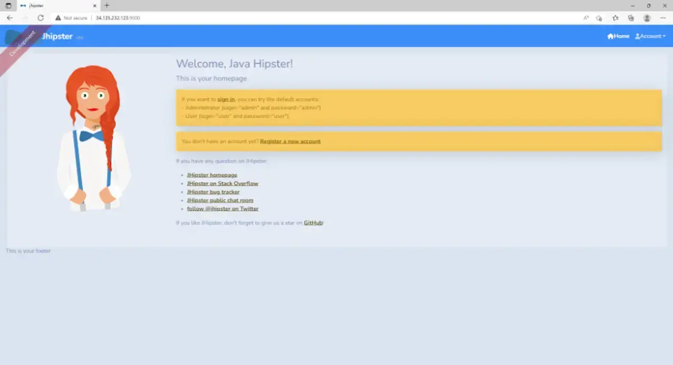The image size is (673, 365).
Task: Open JHipster homepage link
Action: pos(212,175)
